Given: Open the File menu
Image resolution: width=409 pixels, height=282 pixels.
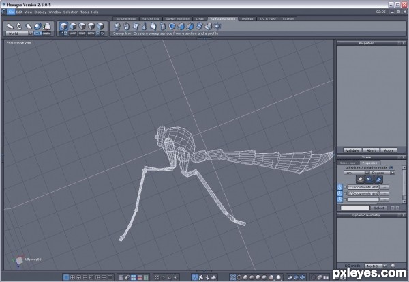Looking at the screenshot, I should [11, 12].
